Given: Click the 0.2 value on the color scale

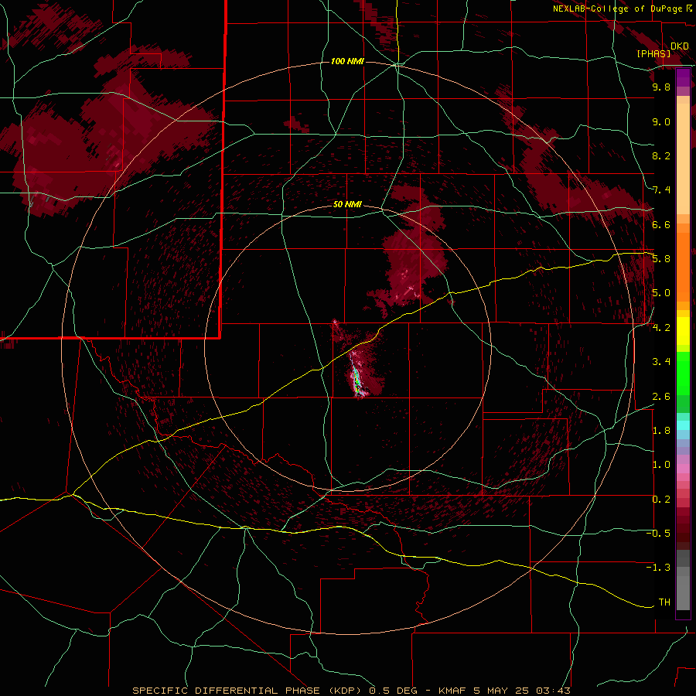Looking at the screenshot, I should [x=661, y=500].
